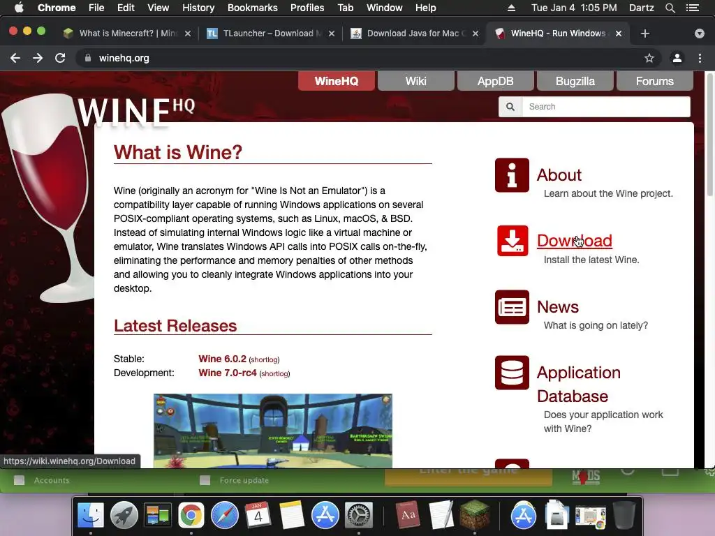Click the site lock icon in address bar
This screenshot has width=715, height=536.
(88, 58)
